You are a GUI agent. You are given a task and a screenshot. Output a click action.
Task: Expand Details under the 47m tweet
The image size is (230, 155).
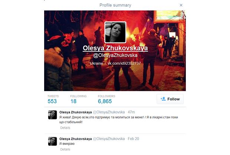65,128
